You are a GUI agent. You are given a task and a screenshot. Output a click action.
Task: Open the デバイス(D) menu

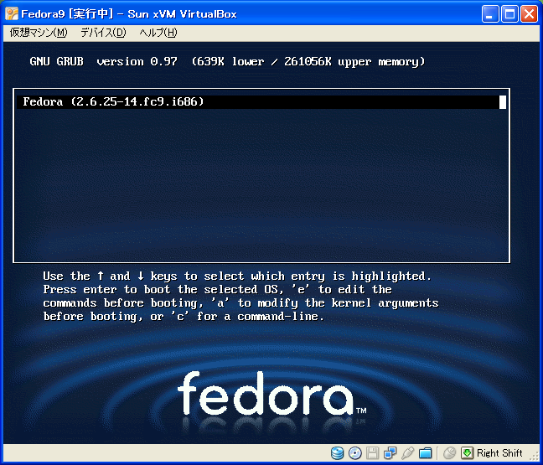[103, 33]
